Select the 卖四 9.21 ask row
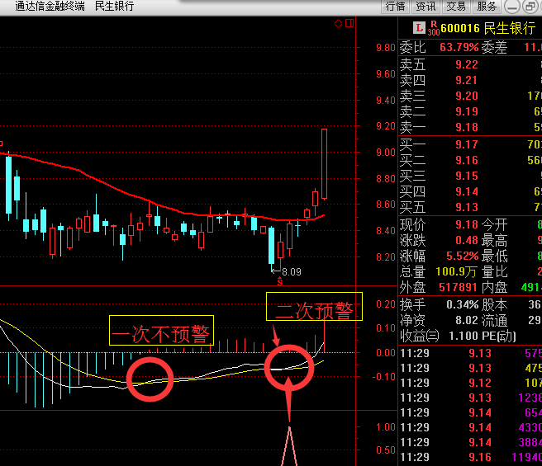Viewport: 542px width, 466px height. 470,81
